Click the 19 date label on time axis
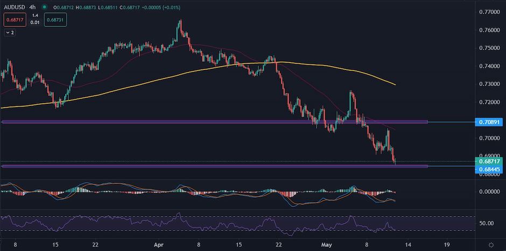Viewport: 506px width, 251px height. pyautogui.click(x=447, y=245)
